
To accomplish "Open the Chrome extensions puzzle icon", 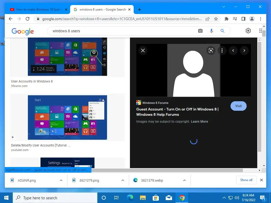I will (227, 19).
